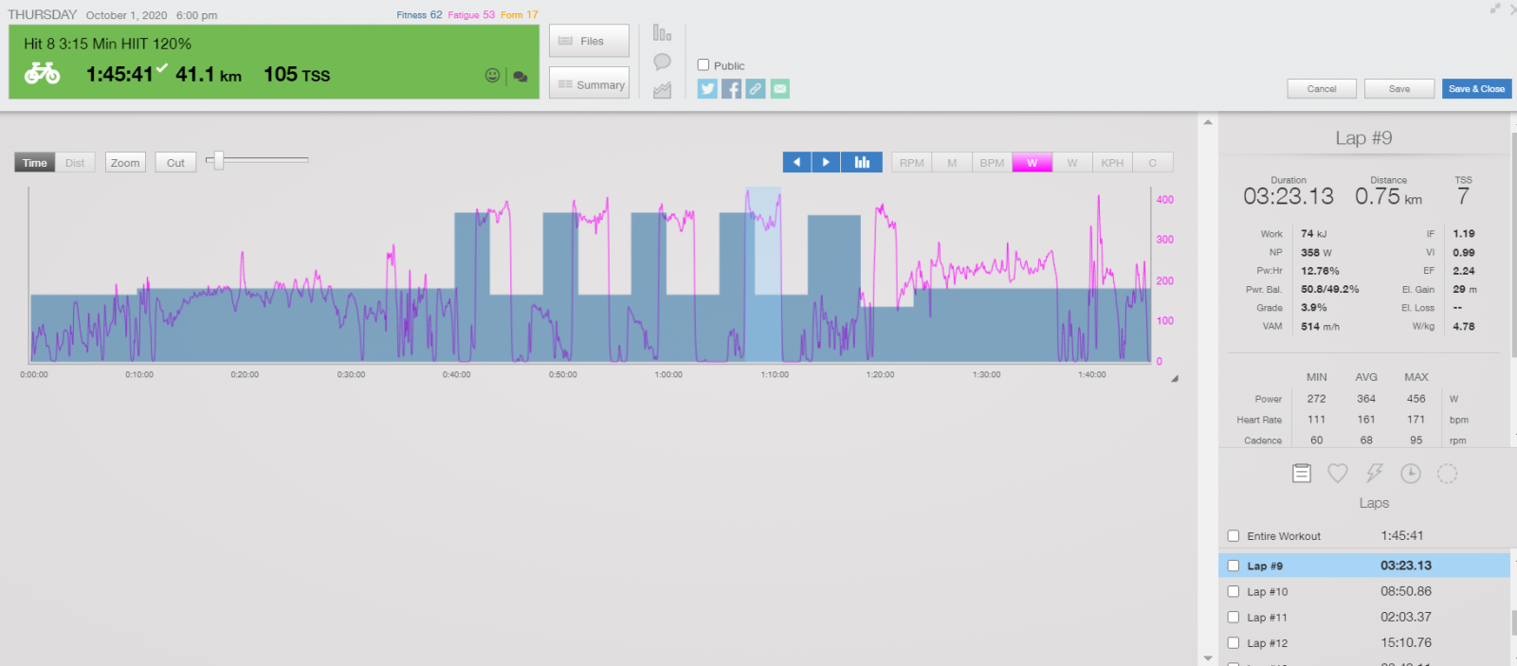1517x666 pixels.
Task: Click the expand window arrows icon
Action: point(1495,9)
